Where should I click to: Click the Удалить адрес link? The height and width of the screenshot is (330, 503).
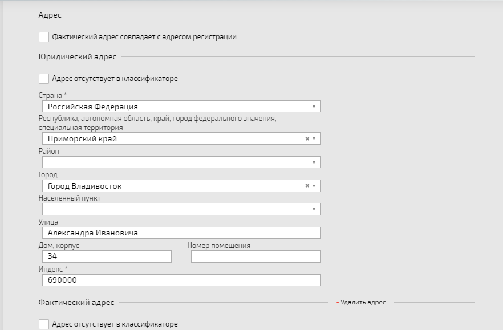coord(363,302)
